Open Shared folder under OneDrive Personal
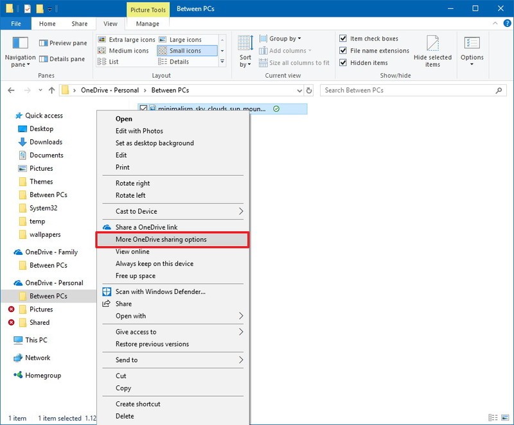The height and width of the screenshot is (425, 514). (35, 322)
